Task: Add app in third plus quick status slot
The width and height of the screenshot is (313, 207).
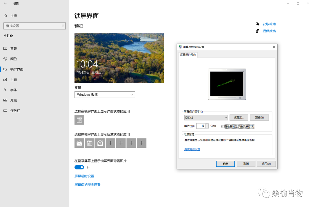Action: pyautogui.click(x=131, y=143)
